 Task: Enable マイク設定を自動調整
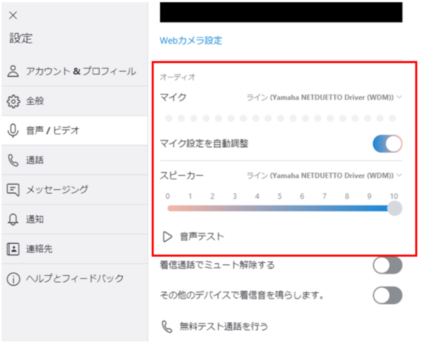387,143
